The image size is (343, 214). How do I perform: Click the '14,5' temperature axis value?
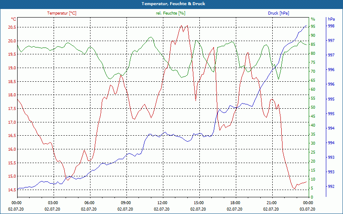12,190
